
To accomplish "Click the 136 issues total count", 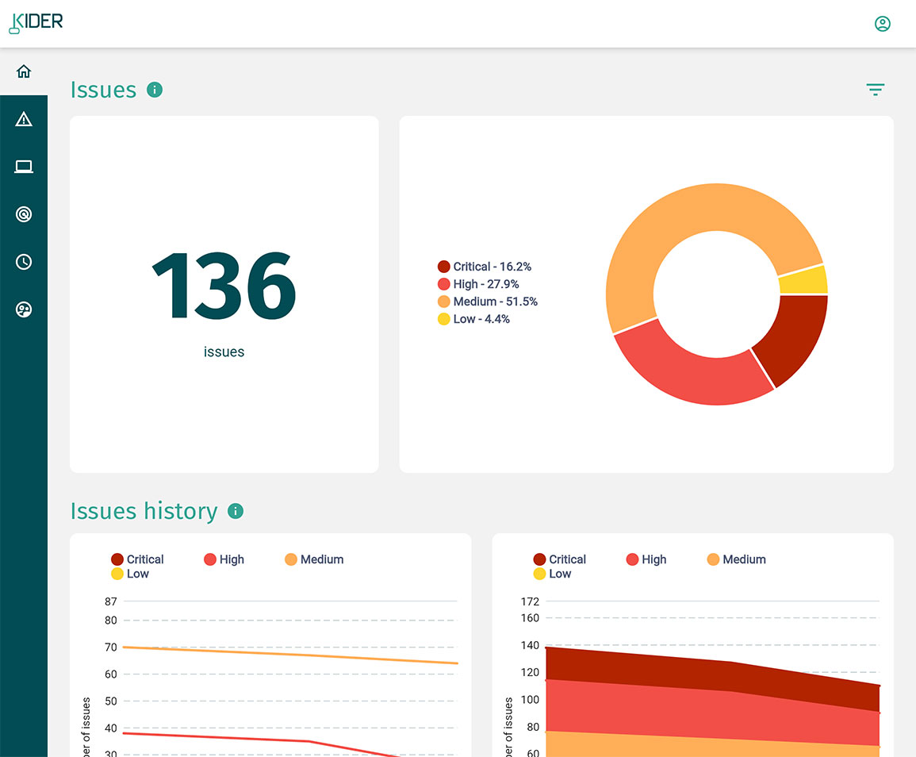I will [224, 286].
